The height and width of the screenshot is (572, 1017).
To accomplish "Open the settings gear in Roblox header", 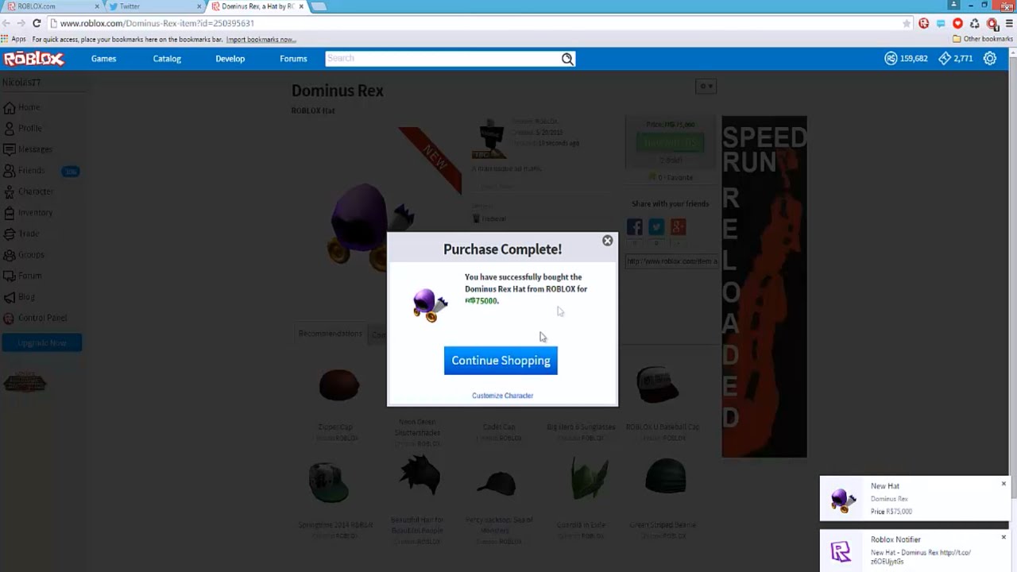I will pyautogui.click(x=990, y=59).
